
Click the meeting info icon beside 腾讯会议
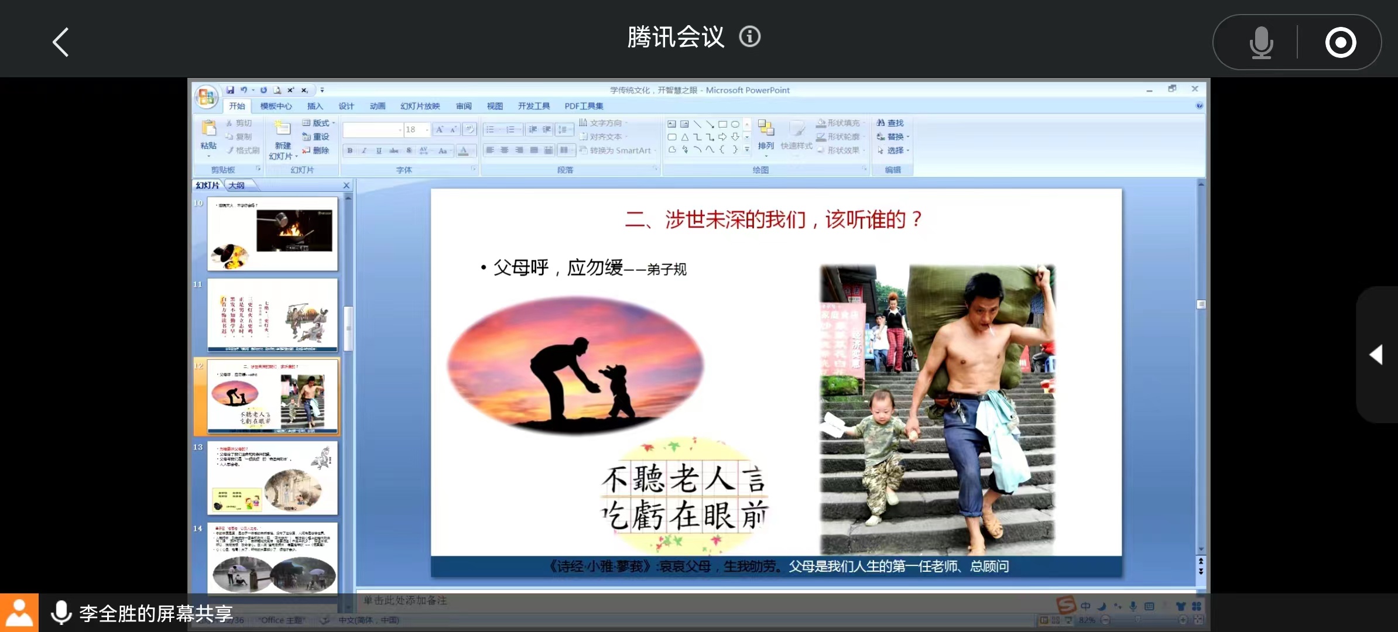tap(750, 37)
